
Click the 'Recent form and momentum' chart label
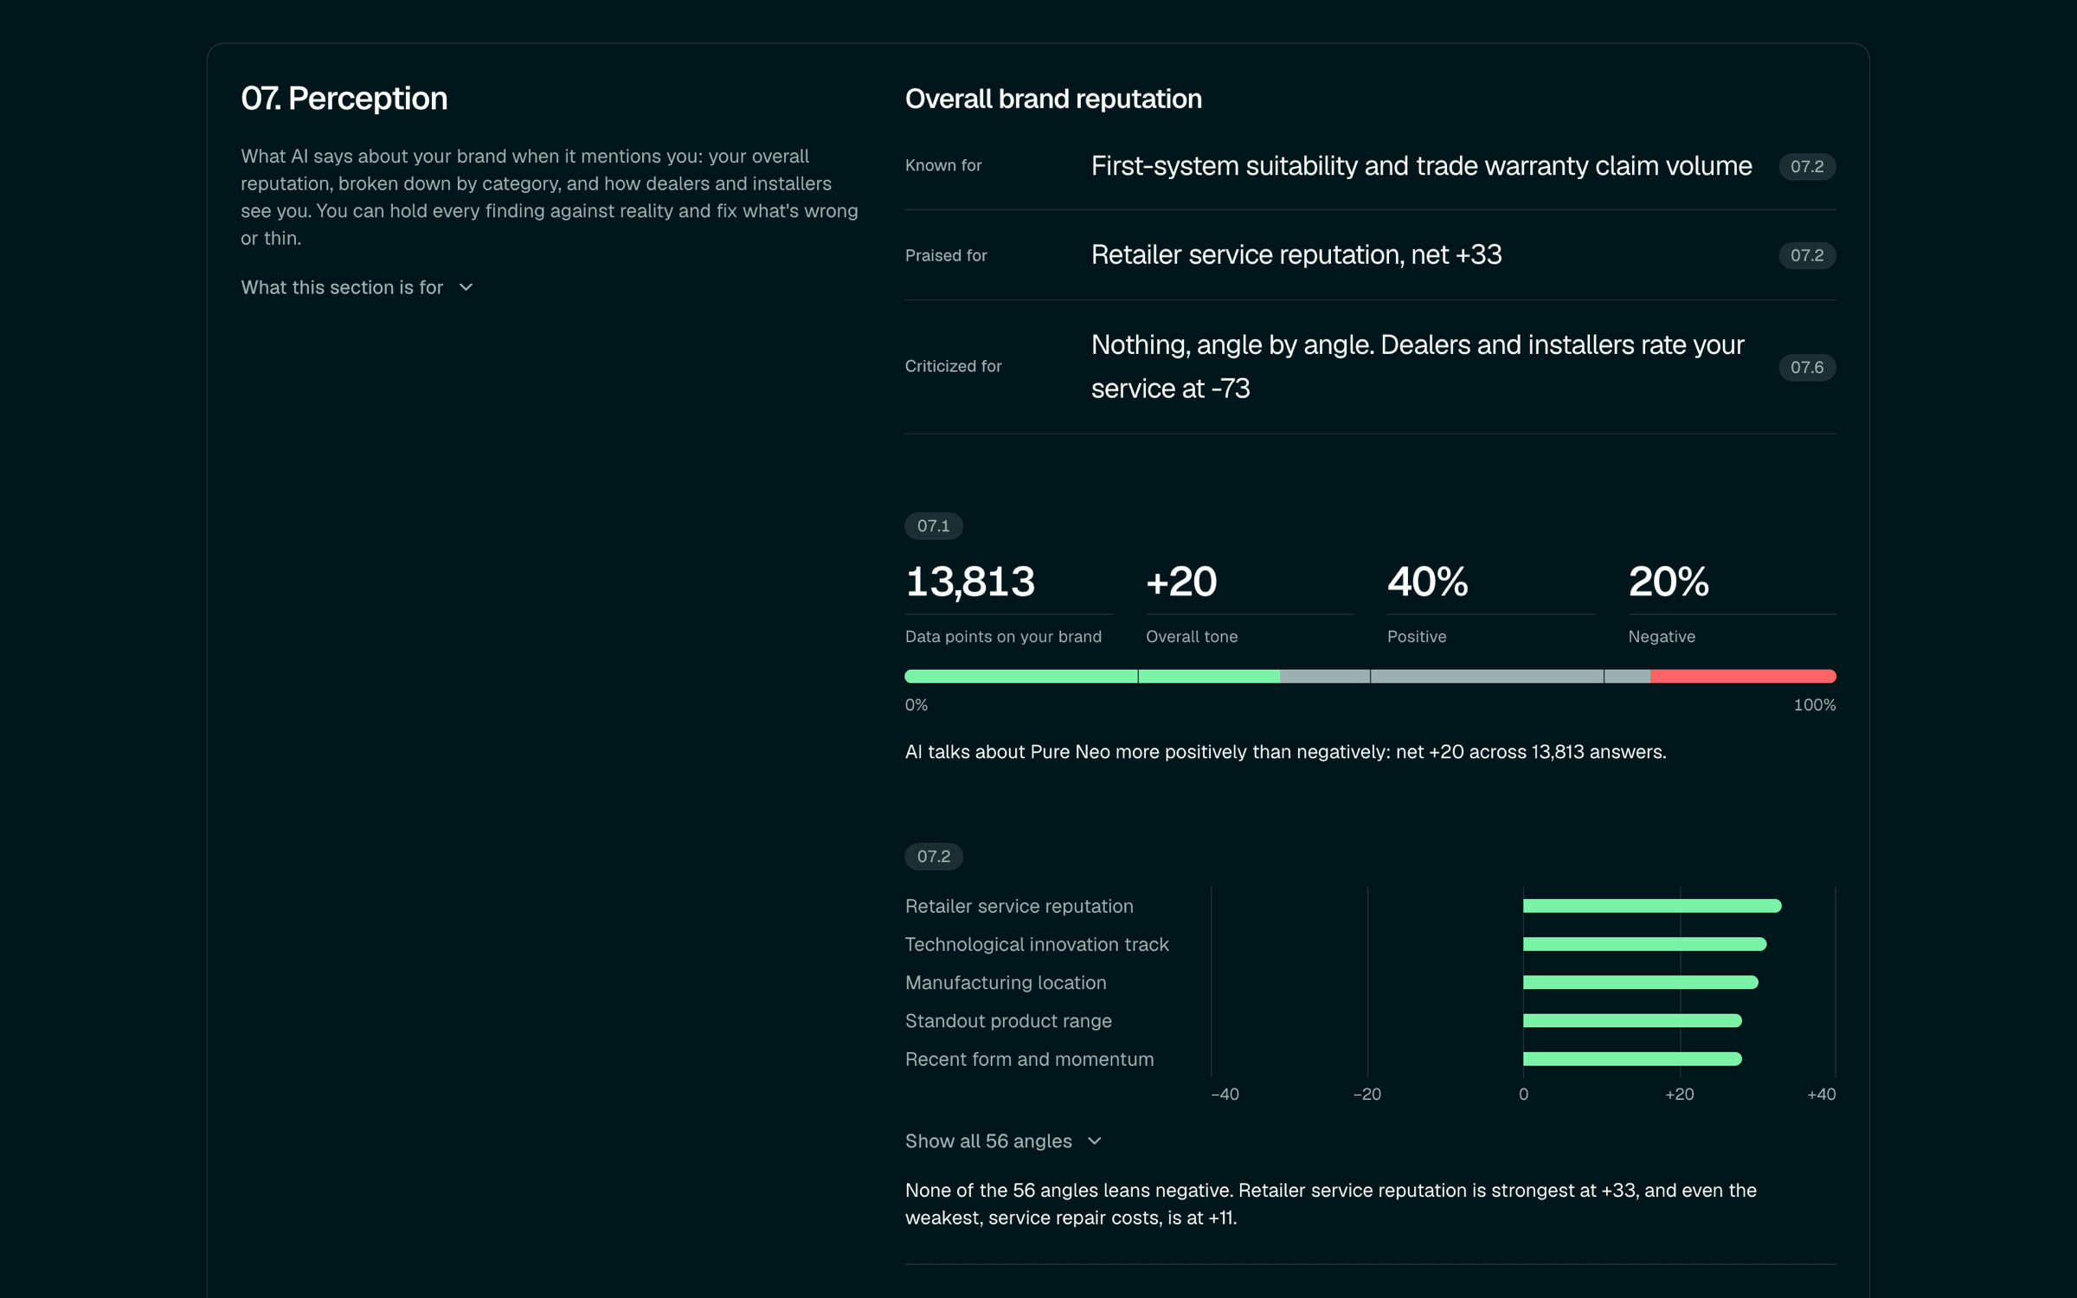pyautogui.click(x=1029, y=1059)
